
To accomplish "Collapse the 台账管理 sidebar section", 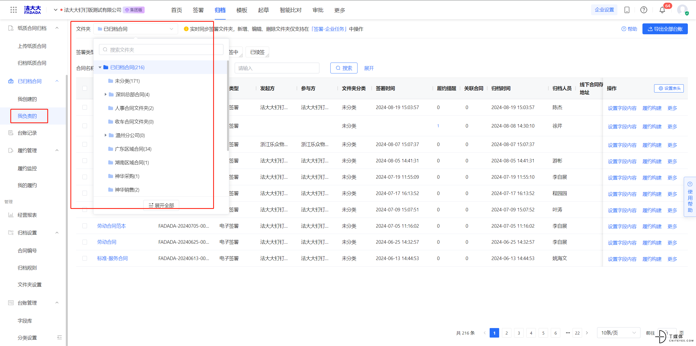I will [57, 303].
